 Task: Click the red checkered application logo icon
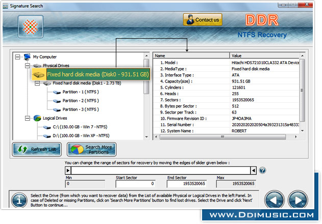coord(31,26)
